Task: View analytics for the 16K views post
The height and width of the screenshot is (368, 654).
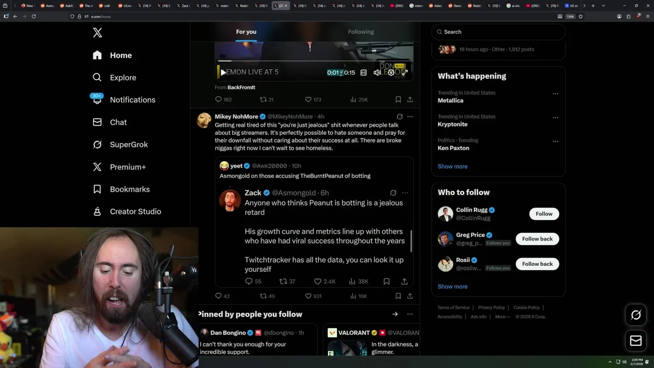Action: click(358, 296)
